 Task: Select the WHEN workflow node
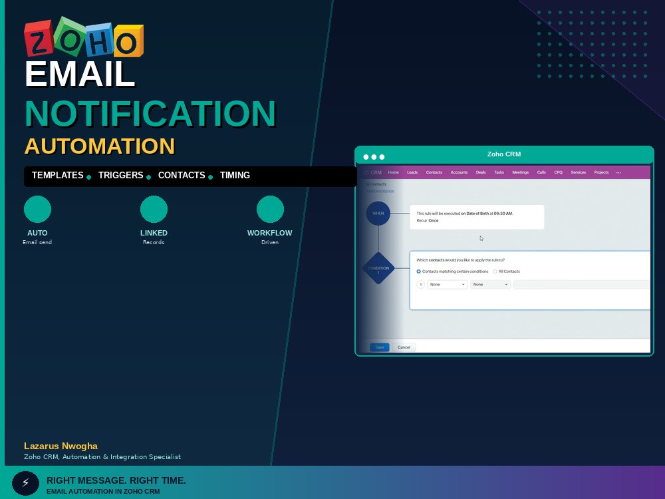378,214
